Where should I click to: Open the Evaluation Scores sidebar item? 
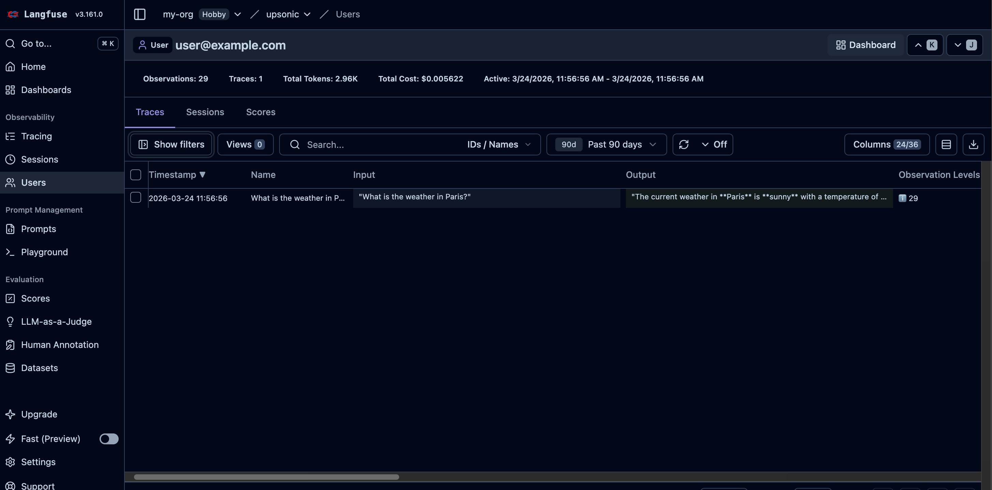[62, 298]
